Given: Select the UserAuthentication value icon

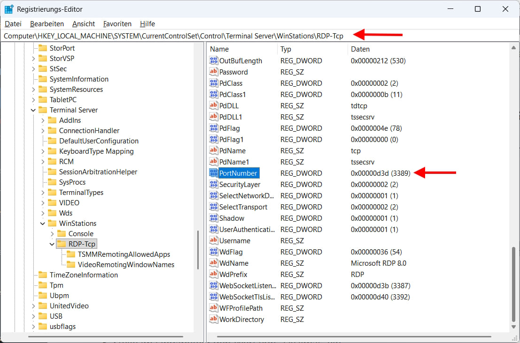Looking at the screenshot, I should point(214,229).
